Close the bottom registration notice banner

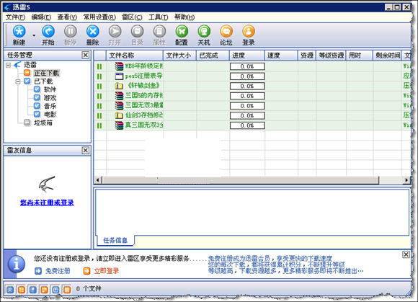[406, 254]
